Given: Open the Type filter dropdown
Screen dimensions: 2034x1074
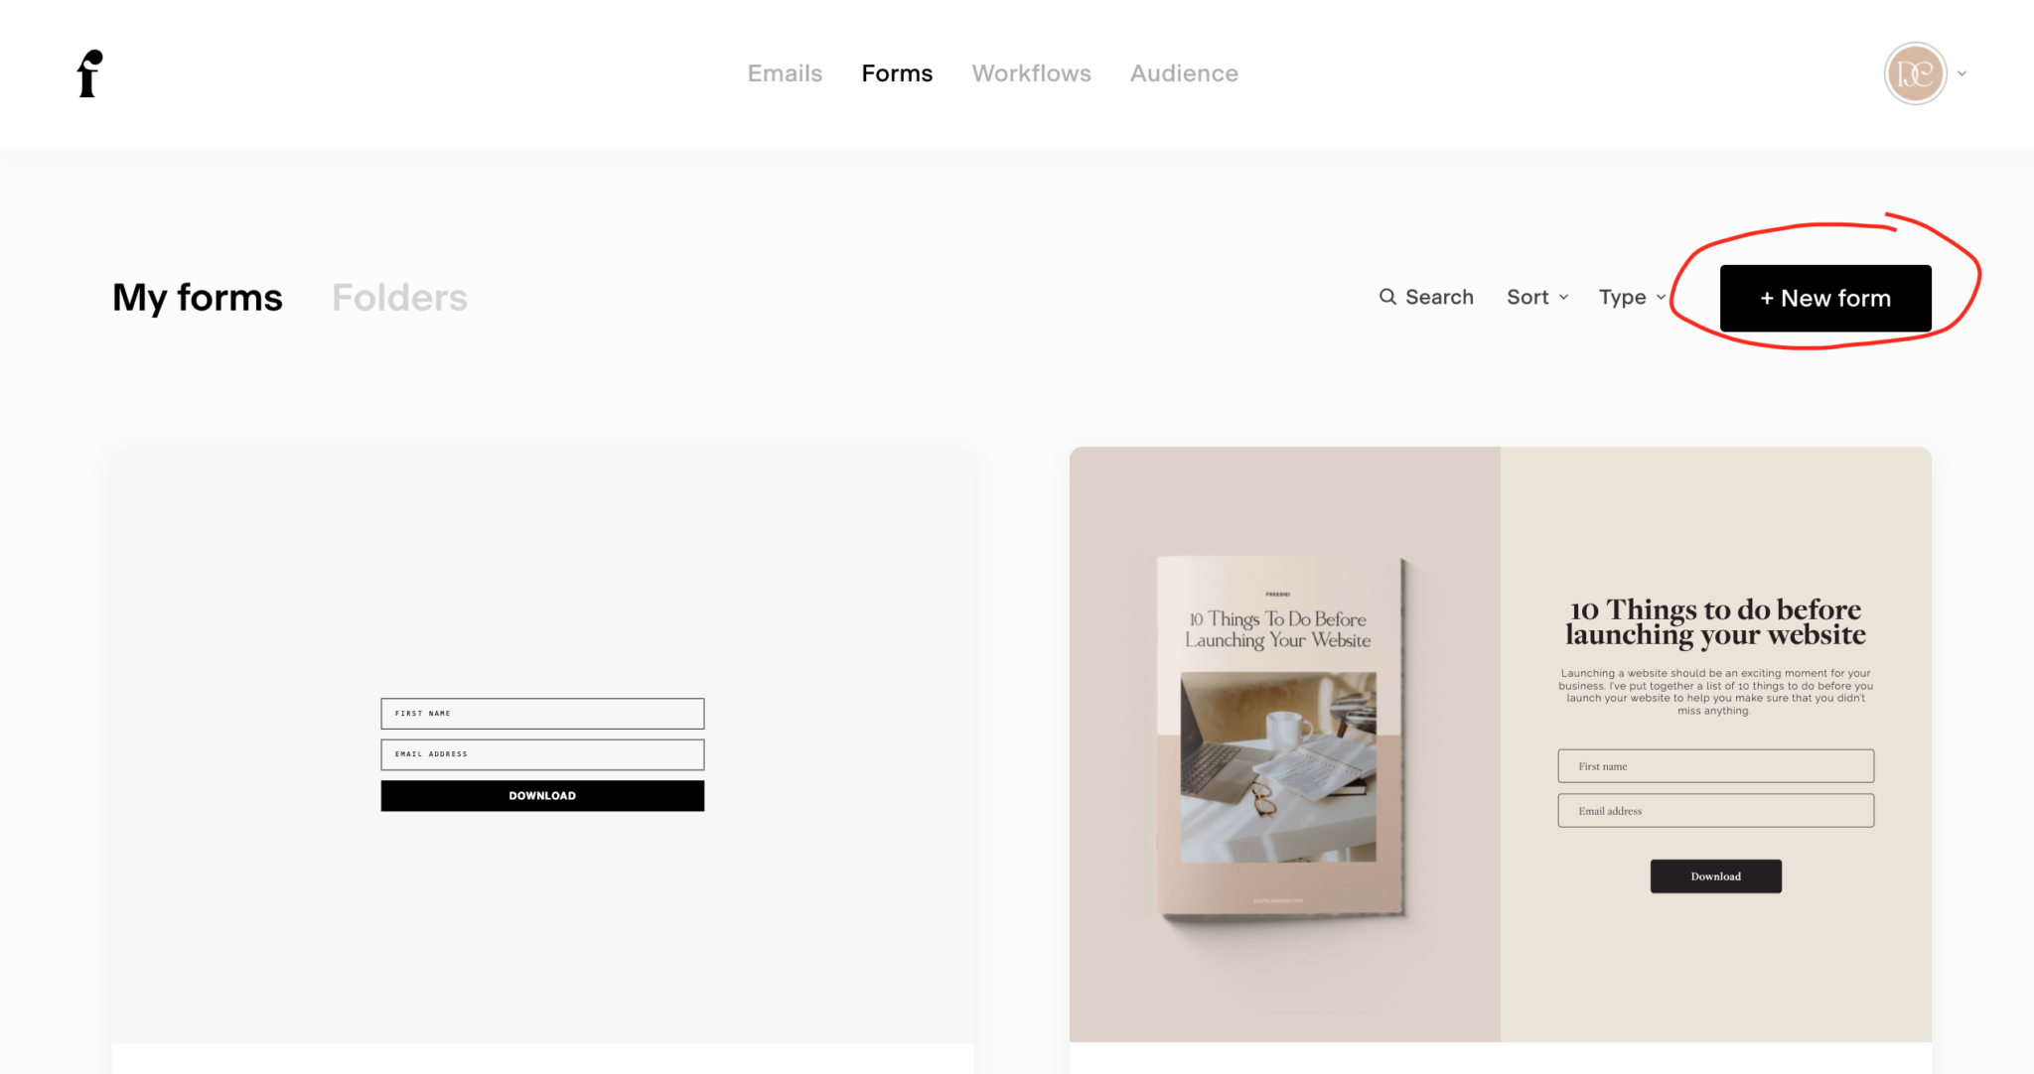Looking at the screenshot, I should coord(1630,297).
